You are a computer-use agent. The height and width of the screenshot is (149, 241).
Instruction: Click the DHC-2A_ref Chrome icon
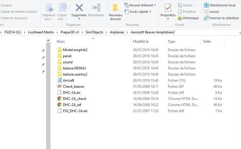pyautogui.click(x=59, y=105)
